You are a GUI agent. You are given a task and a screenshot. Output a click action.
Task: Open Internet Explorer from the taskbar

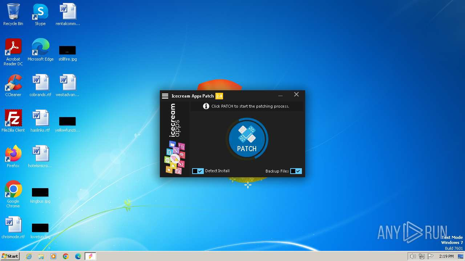click(x=29, y=256)
